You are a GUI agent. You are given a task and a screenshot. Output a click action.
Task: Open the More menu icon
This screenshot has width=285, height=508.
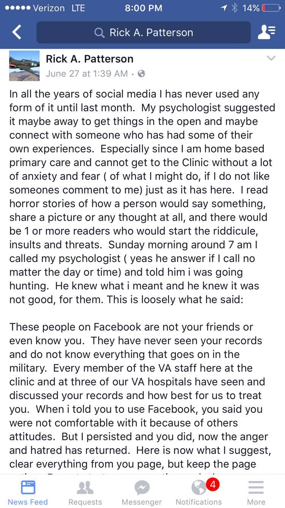click(x=256, y=492)
